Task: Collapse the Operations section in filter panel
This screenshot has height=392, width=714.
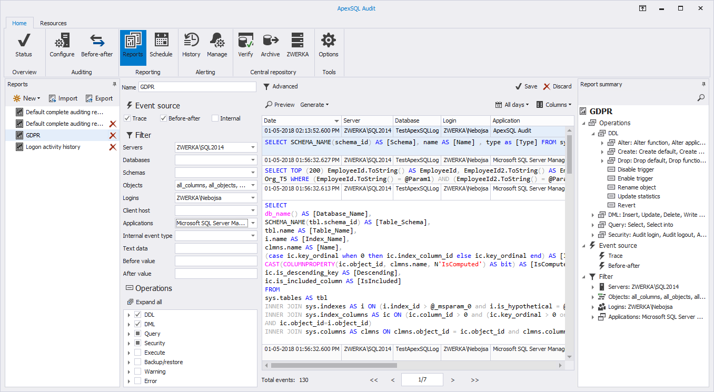Action: [149, 288]
